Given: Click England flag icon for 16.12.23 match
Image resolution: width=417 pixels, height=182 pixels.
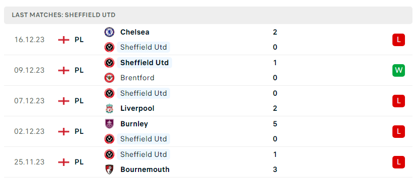Looking at the screenshot, I should click(64, 40).
